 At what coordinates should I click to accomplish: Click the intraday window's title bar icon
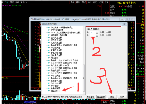[32, 19]
